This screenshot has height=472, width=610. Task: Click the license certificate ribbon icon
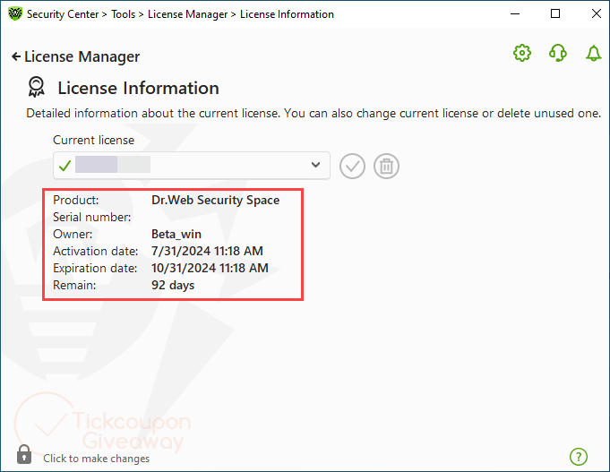(37, 87)
